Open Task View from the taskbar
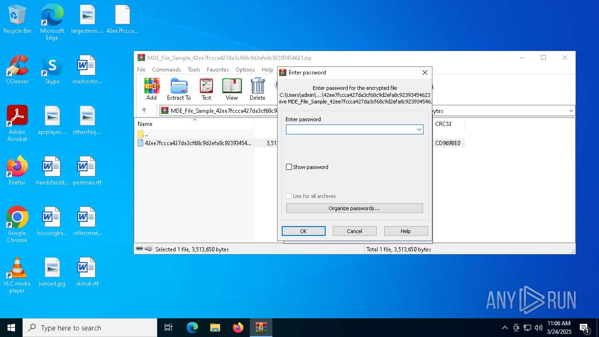 tap(168, 328)
